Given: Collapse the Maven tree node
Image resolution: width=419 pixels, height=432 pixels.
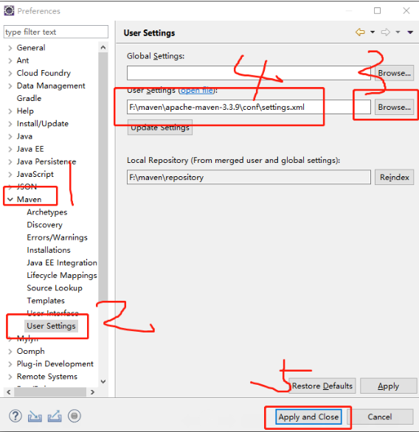Looking at the screenshot, I should [x=10, y=199].
